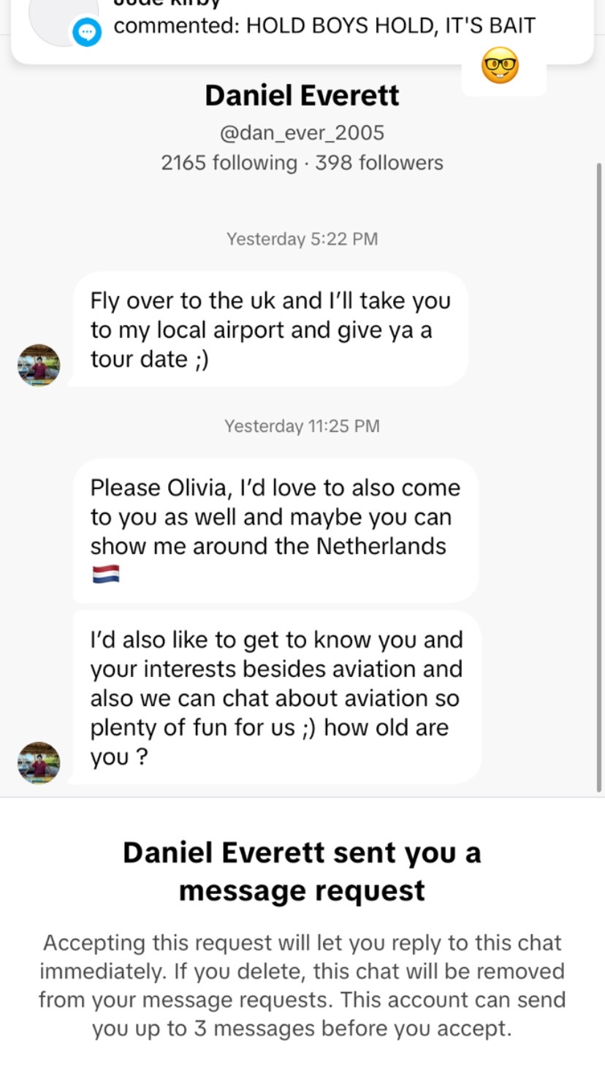Screen dimensions: 605x1076
Task: Click the chat scrollbar on the right edge
Action: tap(599, 475)
